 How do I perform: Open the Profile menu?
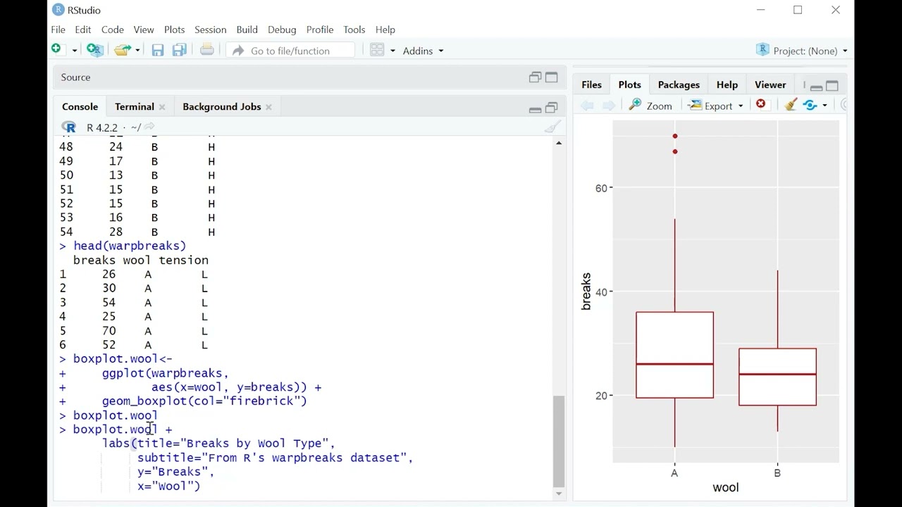[x=320, y=30]
